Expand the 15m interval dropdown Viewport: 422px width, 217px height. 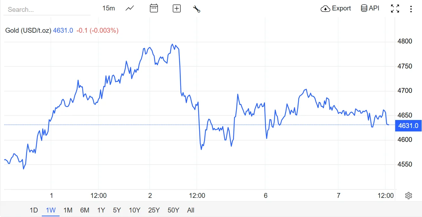(x=108, y=8)
